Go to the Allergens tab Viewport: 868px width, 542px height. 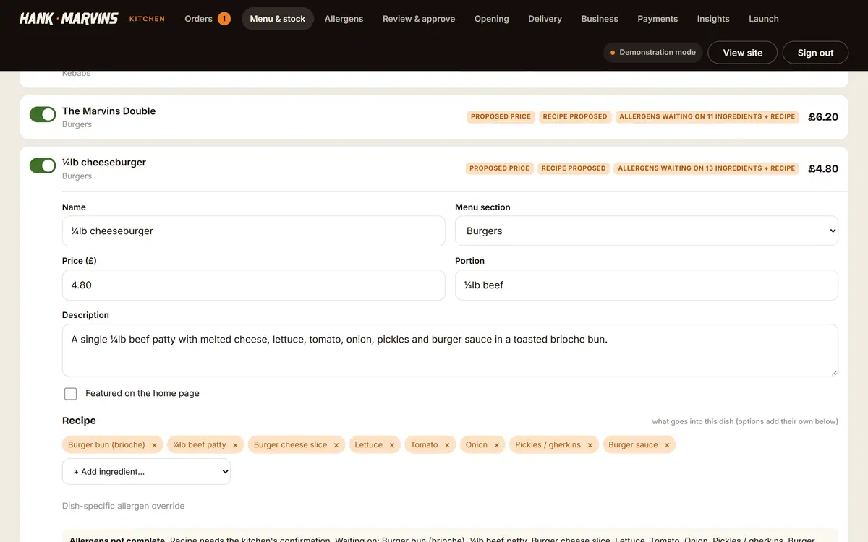tap(344, 19)
